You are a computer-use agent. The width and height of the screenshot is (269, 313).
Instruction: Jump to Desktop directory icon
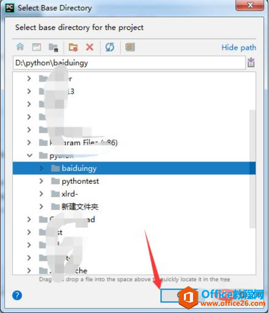point(37,47)
